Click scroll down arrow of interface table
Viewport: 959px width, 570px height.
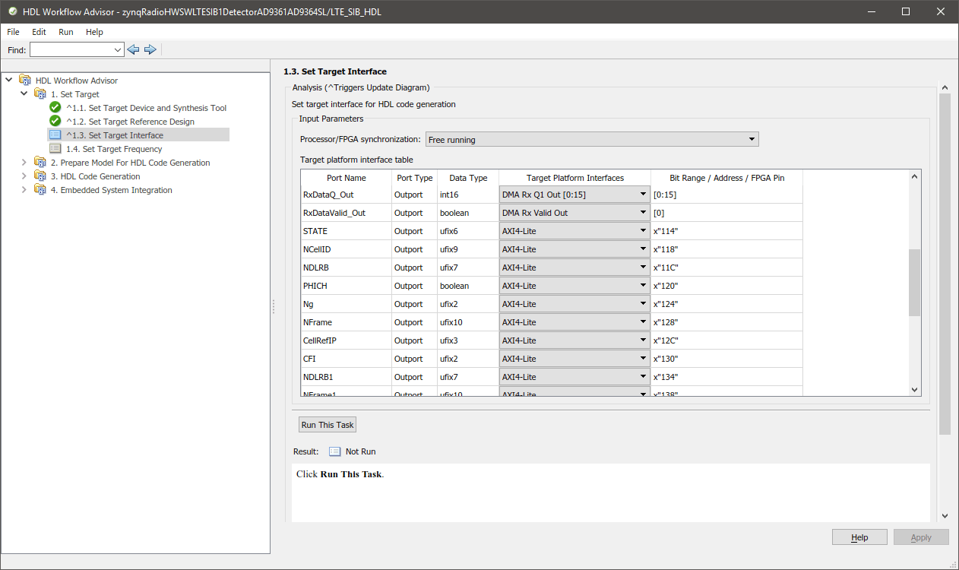pos(915,389)
